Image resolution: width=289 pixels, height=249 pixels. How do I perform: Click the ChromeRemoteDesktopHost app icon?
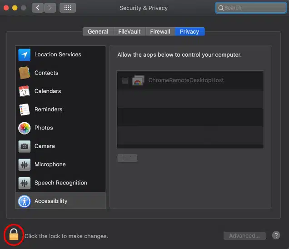pos(138,80)
